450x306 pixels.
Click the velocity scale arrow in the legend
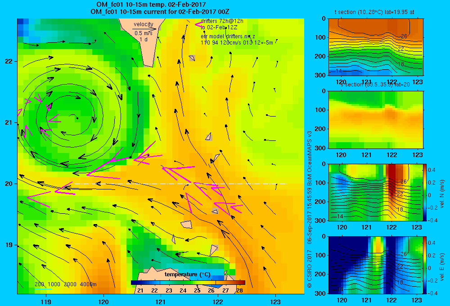144,29
